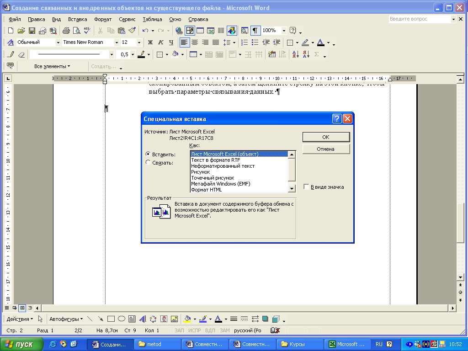This screenshot has height=351, width=468.
Task: Open 'Автофигуры' menu dropdown
Action: (66, 319)
